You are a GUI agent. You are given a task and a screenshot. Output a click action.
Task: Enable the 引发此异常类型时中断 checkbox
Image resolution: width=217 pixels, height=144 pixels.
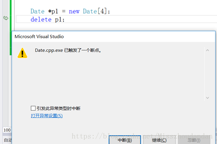click(33, 108)
